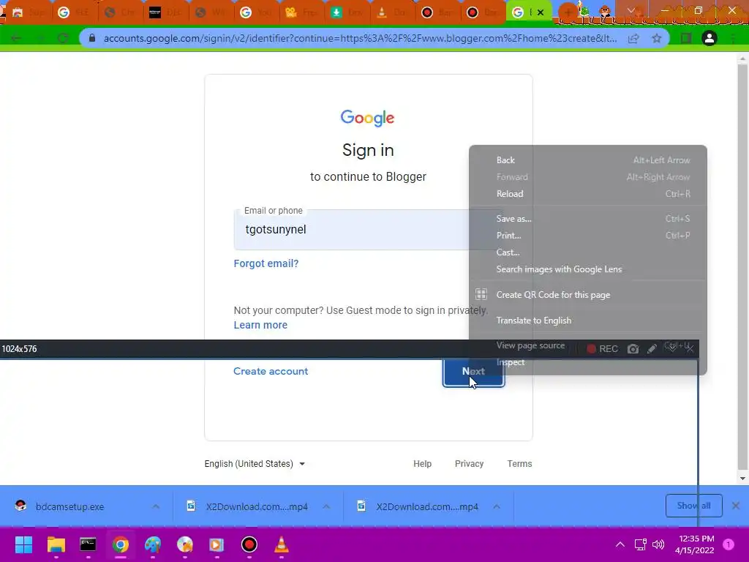Start recording with the Bandicam REC button
This screenshot has height=562, width=749.
tap(602, 349)
